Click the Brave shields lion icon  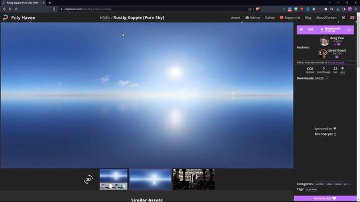(x=258, y=9)
